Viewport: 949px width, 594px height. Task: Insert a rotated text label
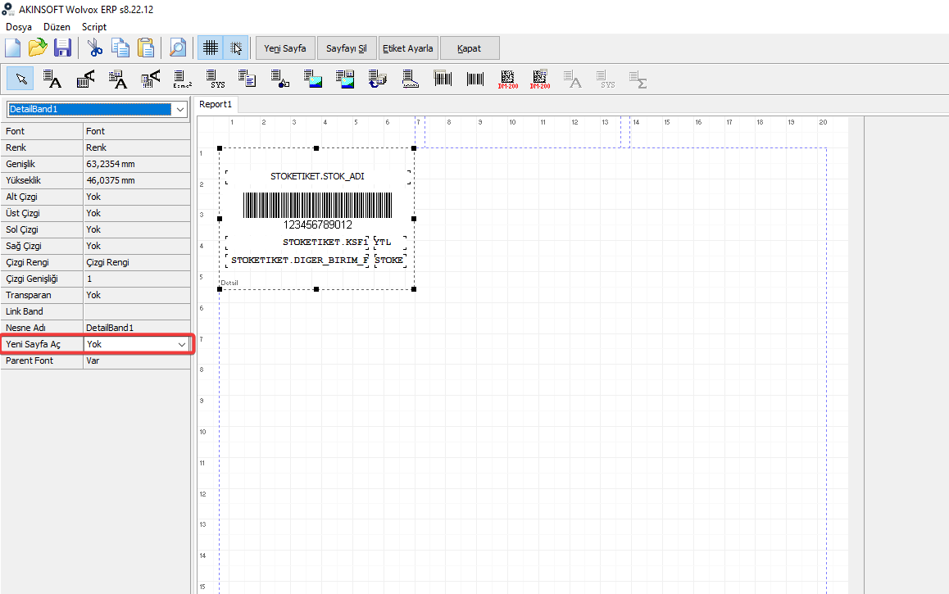(85, 79)
